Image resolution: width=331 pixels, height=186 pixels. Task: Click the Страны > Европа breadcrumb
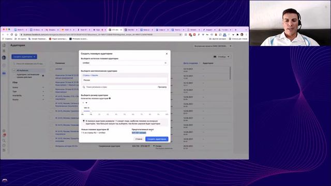91,75
